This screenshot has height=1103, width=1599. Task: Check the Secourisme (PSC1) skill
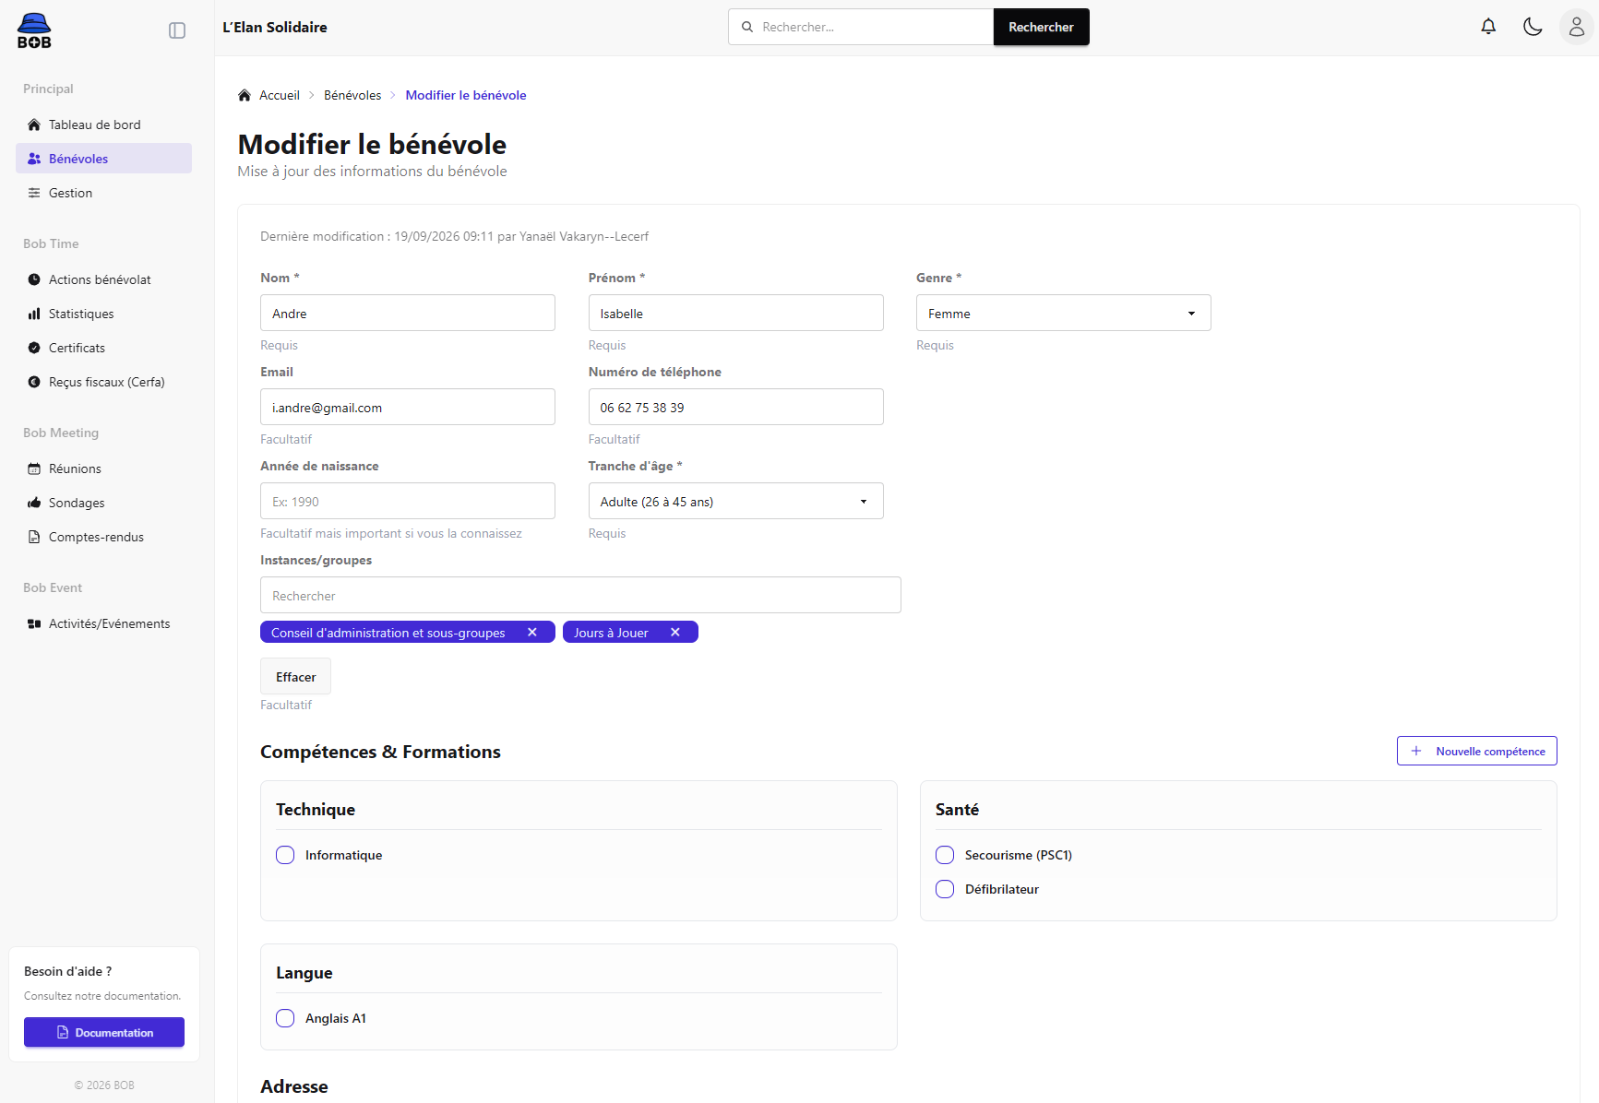tap(945, 855)
